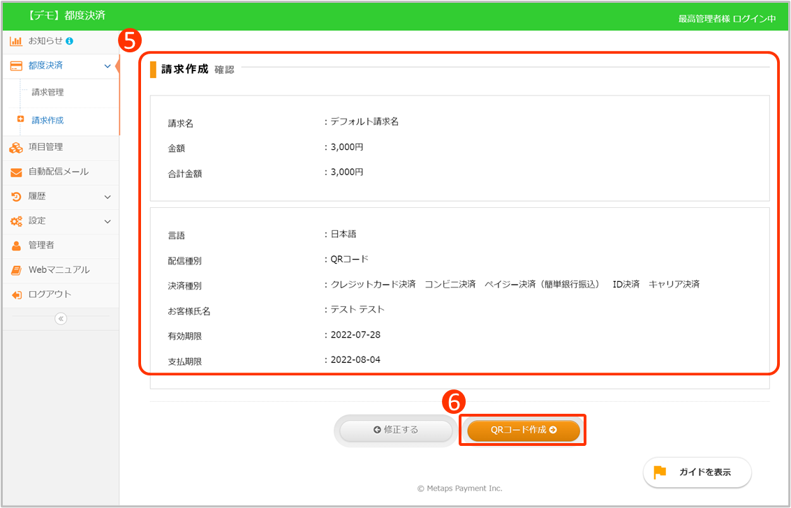Expand the 履歴 submenu chevron
Screen dimensions: 791x508
(107, 197)
